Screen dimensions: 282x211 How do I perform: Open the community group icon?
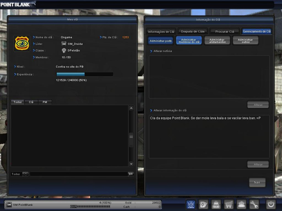(x=241, y=204)
